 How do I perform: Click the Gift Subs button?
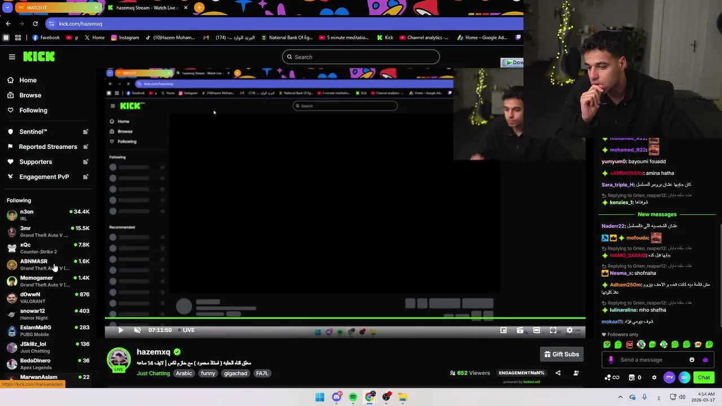[561, 354]
